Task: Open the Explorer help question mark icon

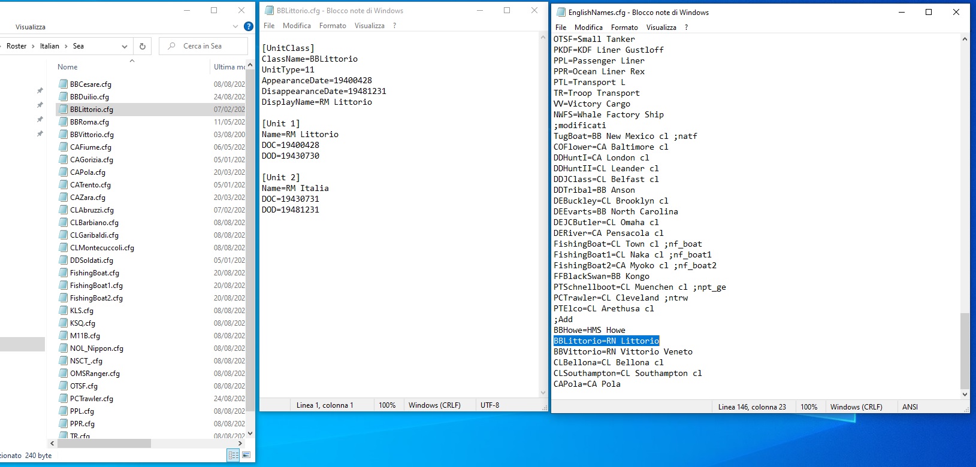Action: 249,26
